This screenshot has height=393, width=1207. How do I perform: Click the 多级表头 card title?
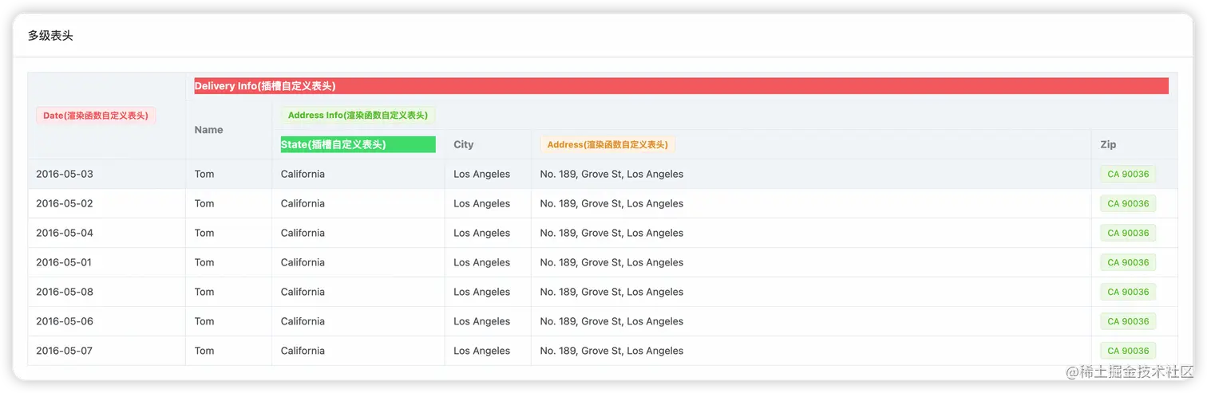(50, 36)
